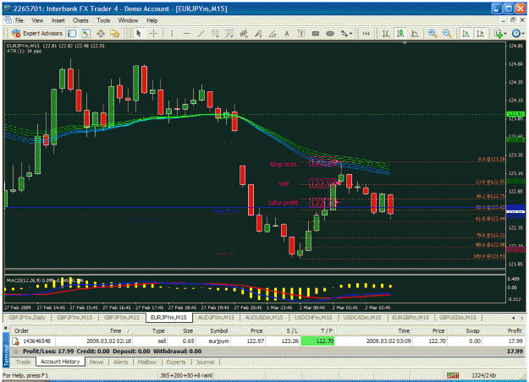
Task: Switch to Bar Chart display
Action: (386, 33)
